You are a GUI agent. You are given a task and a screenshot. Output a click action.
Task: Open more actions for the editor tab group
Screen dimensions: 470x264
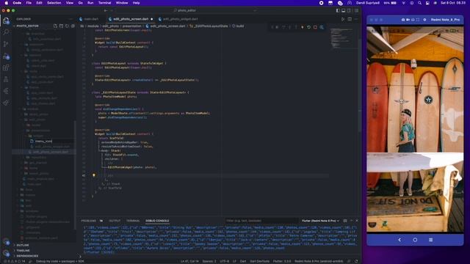(356, 19)
